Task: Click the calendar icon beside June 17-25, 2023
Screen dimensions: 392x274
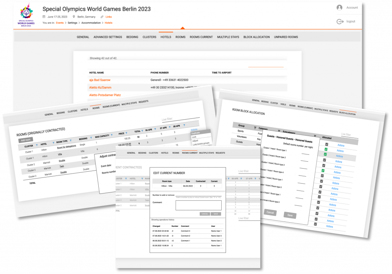Action: (x=44, y=17)
